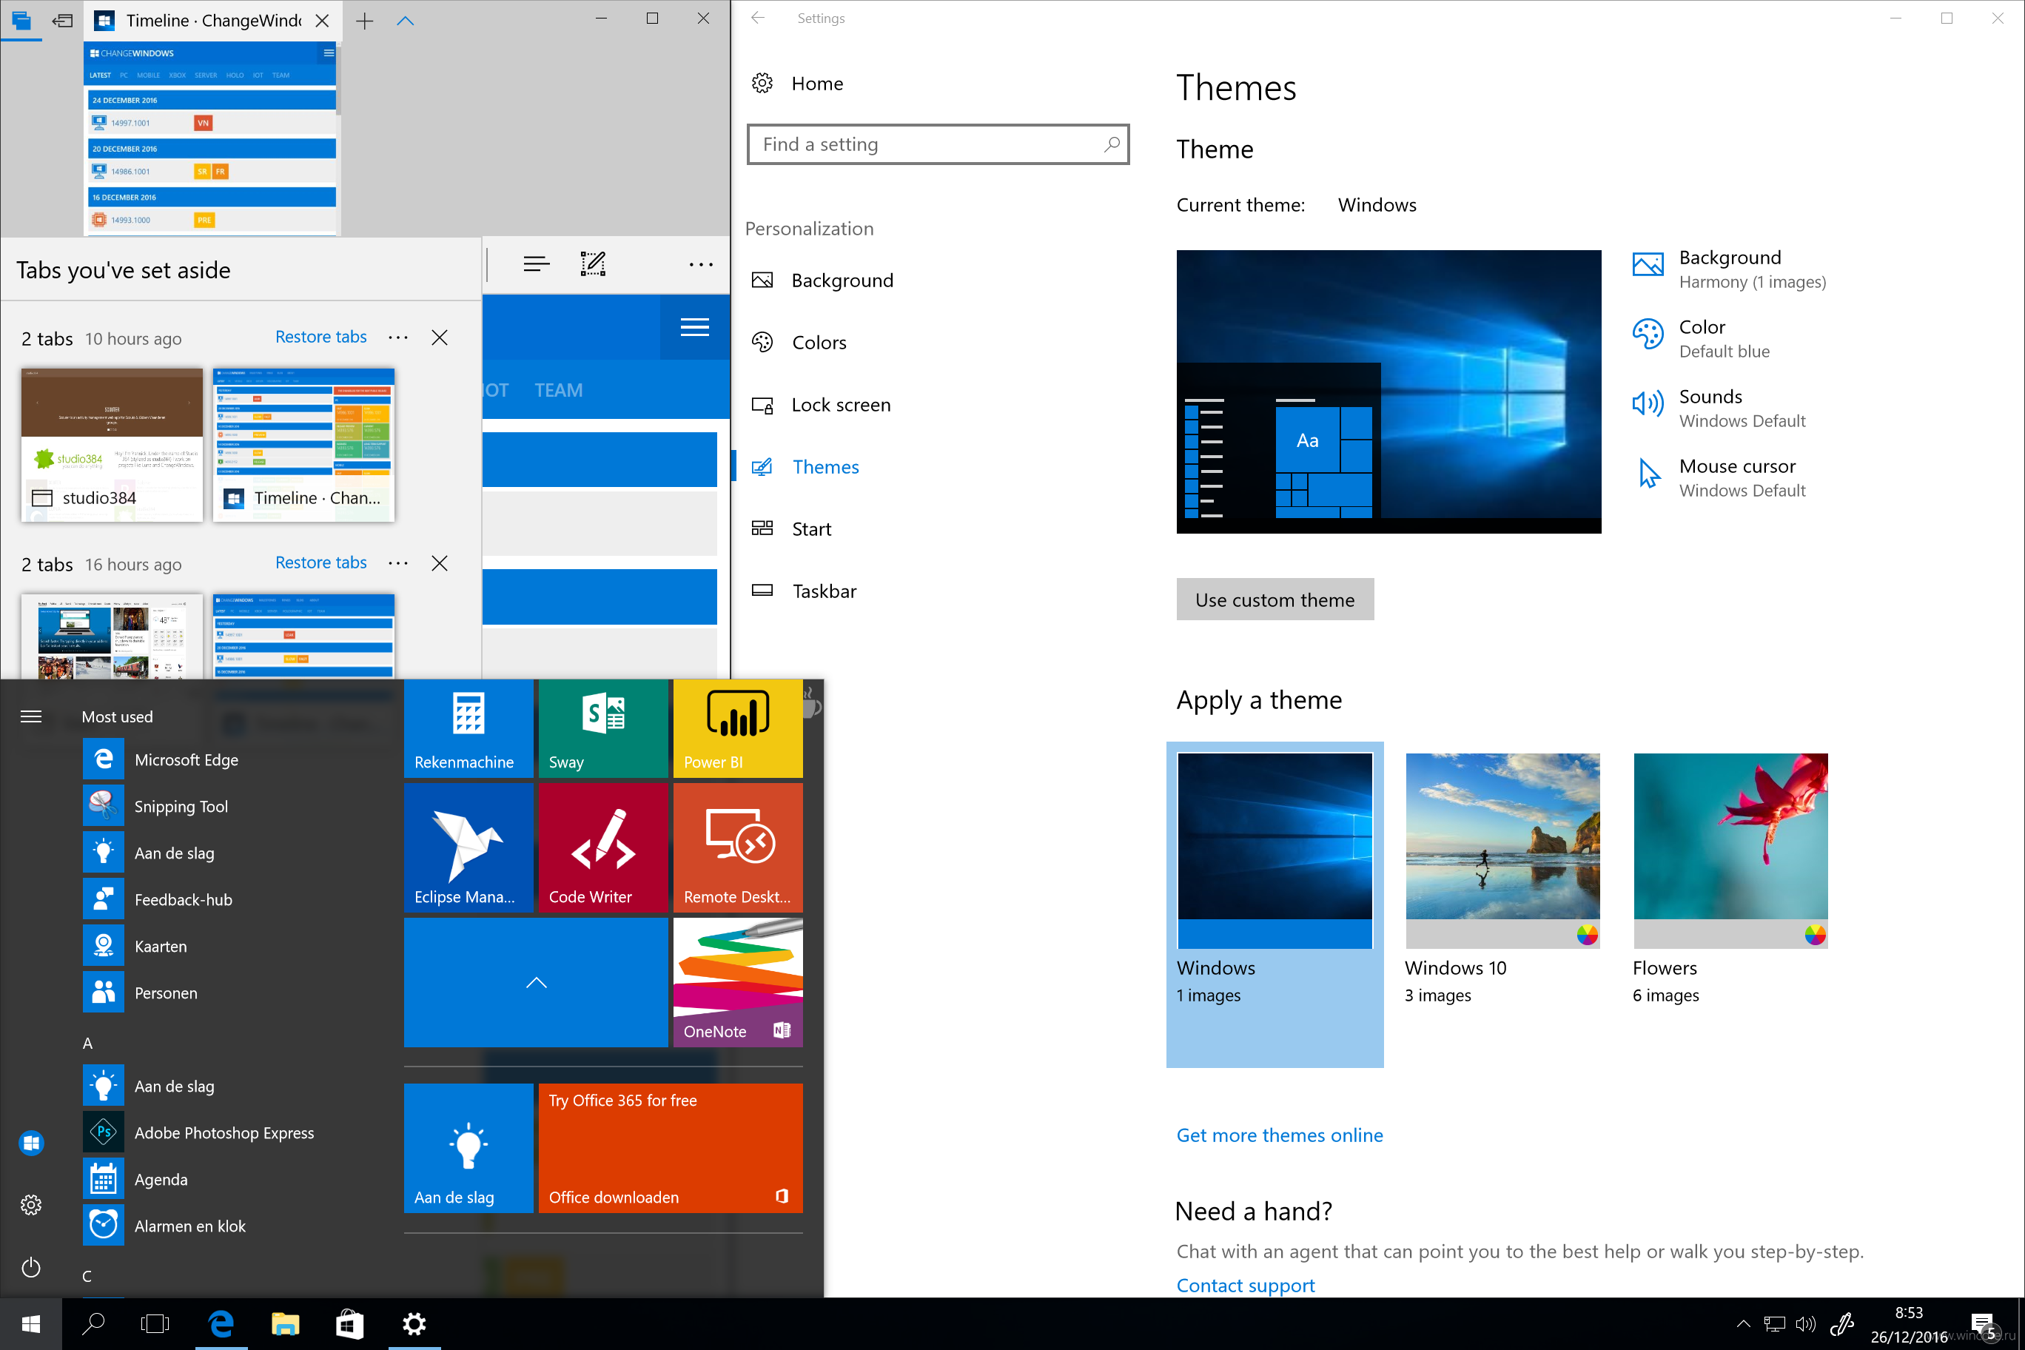2025x1350 pixels.
Task: Click the set tabs aside icon in Edge
Action: pos(63,20)
